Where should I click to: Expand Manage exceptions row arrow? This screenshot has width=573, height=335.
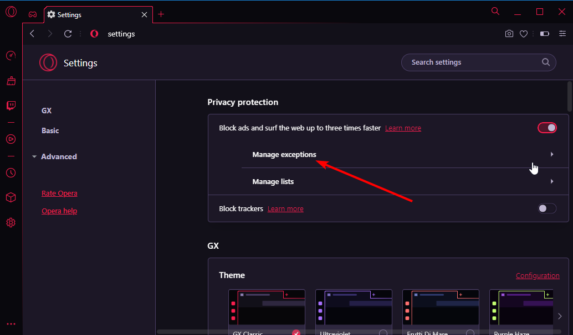tap(552, 154)
